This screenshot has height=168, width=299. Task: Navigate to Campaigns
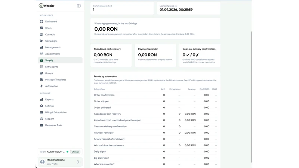(x=60, y=41)
